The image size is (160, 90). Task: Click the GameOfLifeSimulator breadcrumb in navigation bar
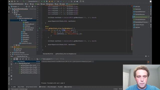click(x=16, y=4)
